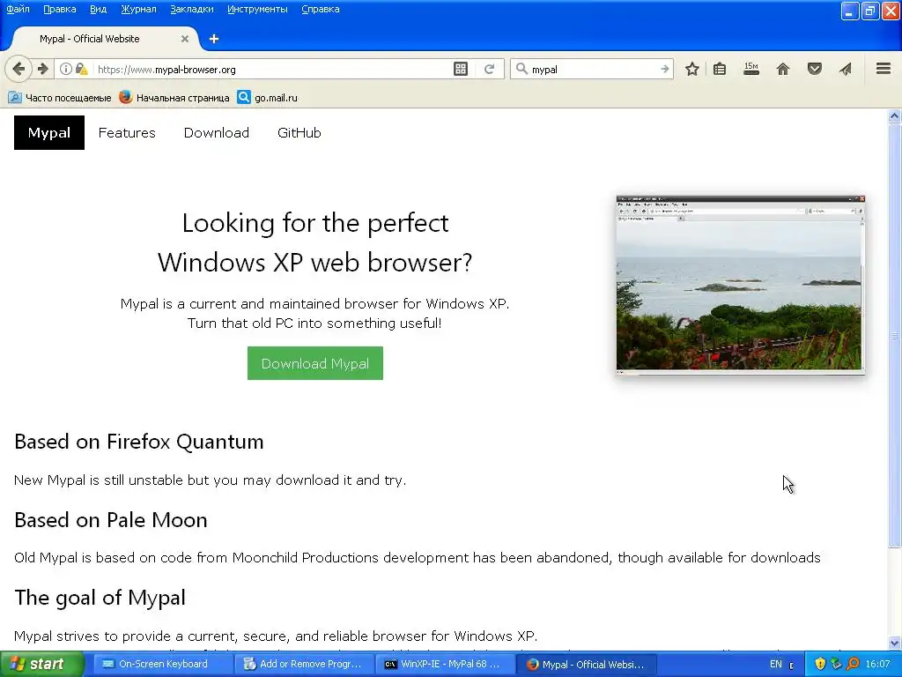The height and width of the screenshot is (677, 902).
Task: Click the orange magnifier tray icon
Action: pos(853,664)
